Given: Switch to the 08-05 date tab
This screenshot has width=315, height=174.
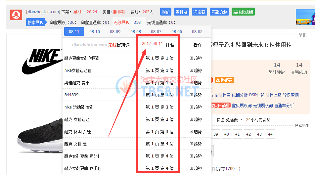Looking at the screenshot, I should (197, 31).
